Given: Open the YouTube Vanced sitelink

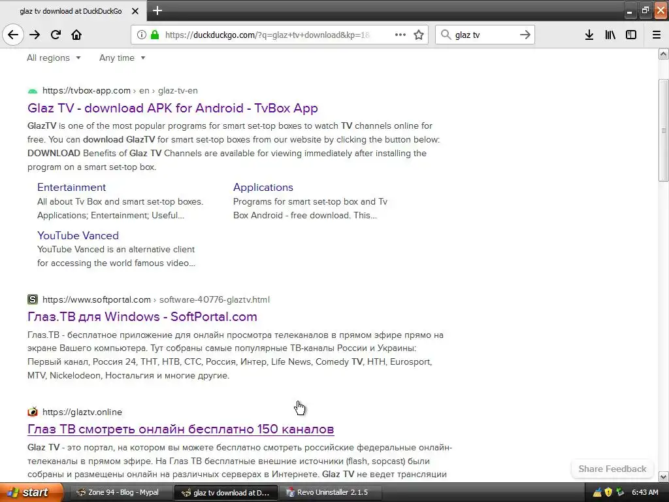Looking at the screenshot, I should [78, 235].
